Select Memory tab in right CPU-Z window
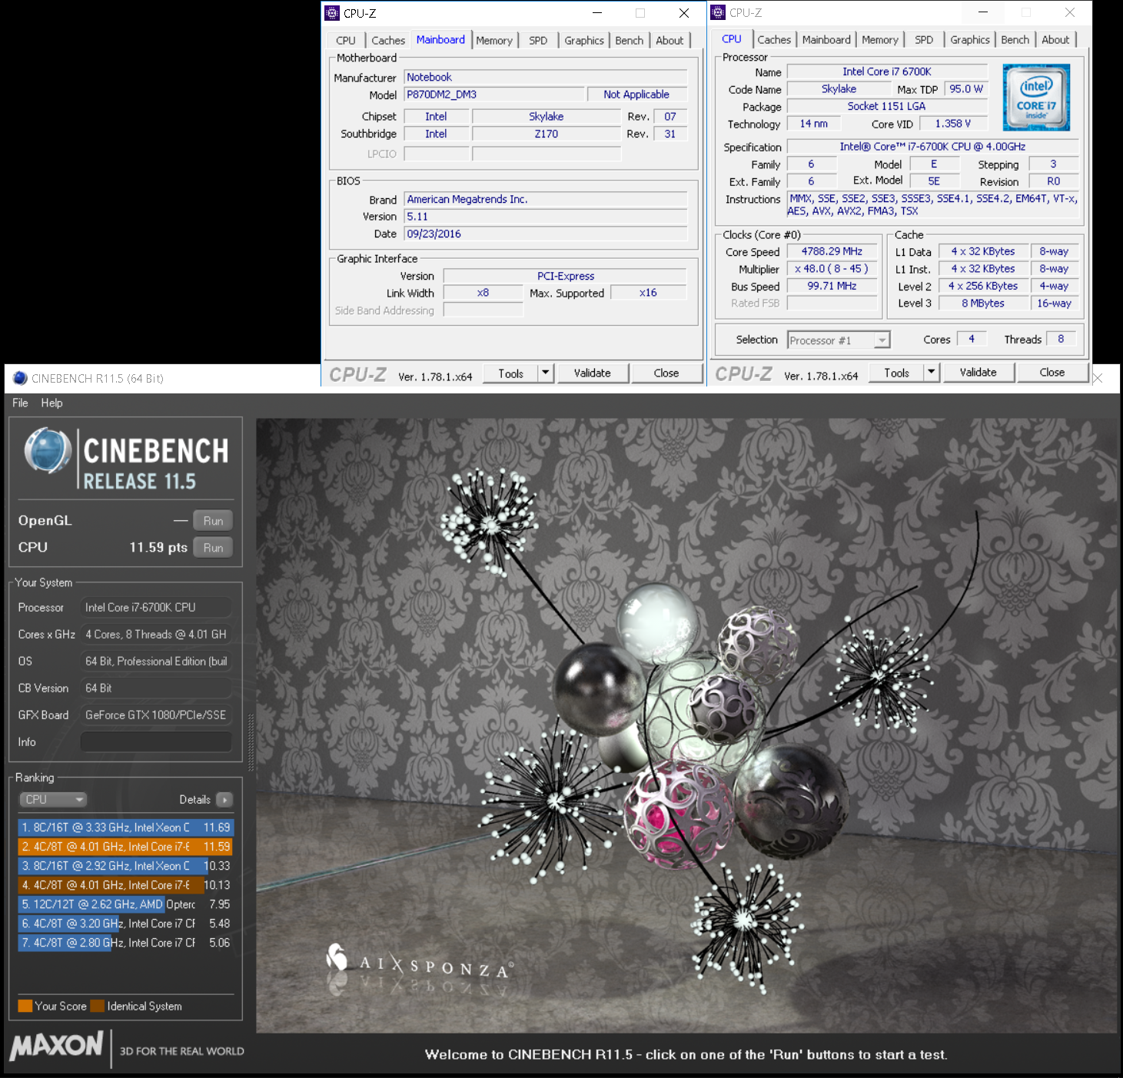Viewport: 1123px width, 1078px height. 880,39
